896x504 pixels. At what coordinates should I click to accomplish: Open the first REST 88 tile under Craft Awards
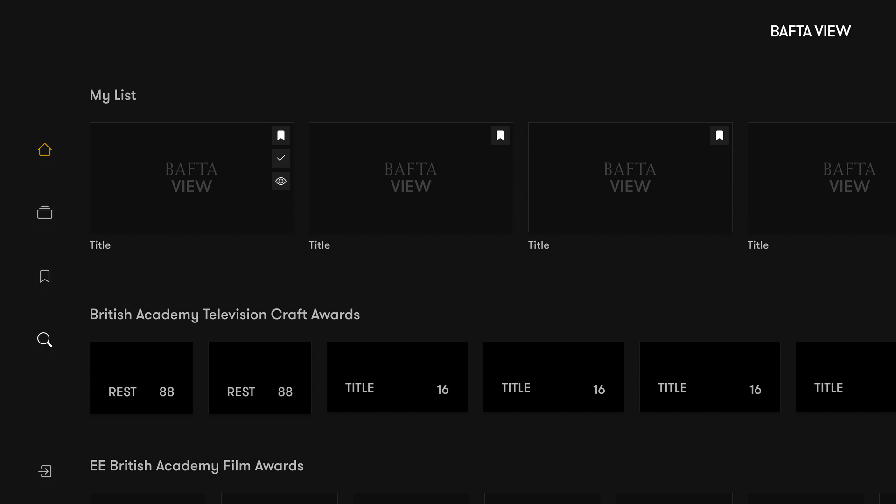tap(141, 378)
